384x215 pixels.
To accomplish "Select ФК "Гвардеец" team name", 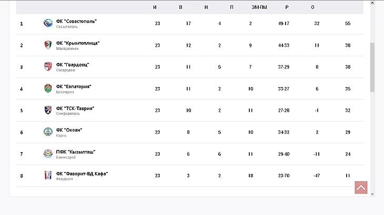I will (73, 64).
